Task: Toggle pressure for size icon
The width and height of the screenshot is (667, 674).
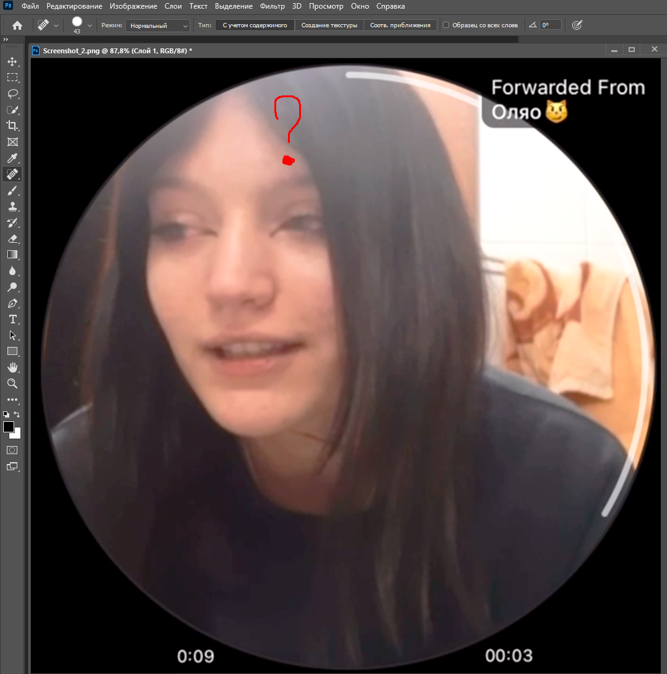Action: click(x=577, y=25)
